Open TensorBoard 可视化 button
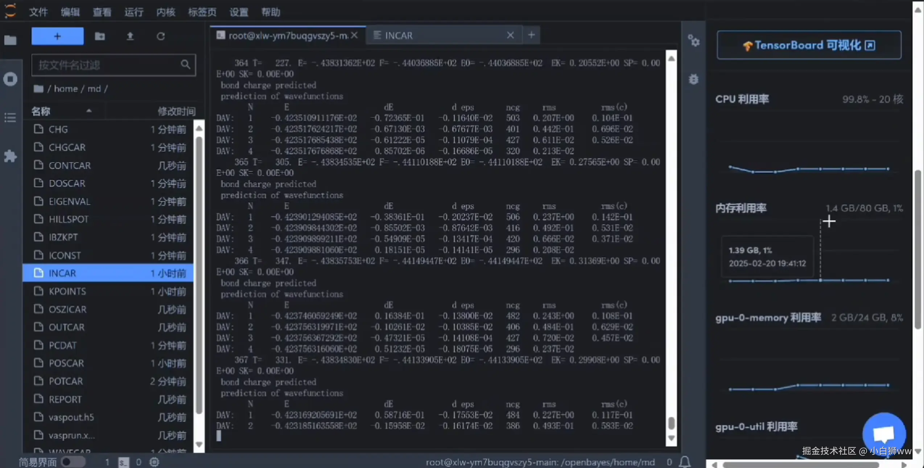Image resolution: width=924 pixels, height=468 pixels. (809, 45)
